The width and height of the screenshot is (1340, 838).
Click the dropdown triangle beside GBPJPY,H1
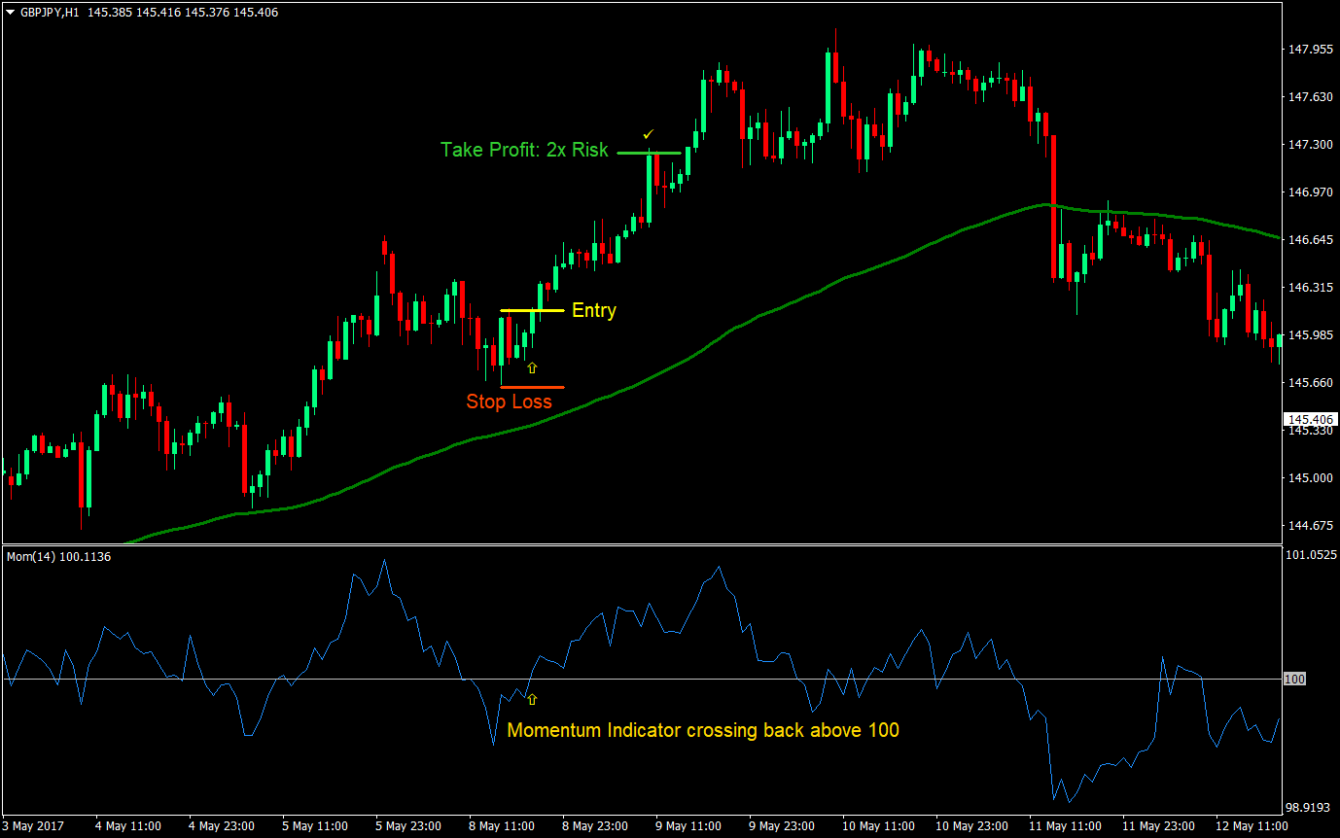pos(8,13)
